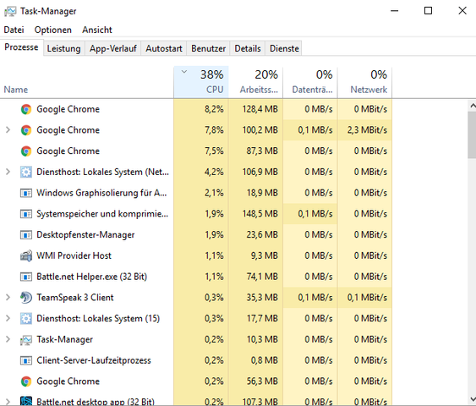Switch to the Autostart tab

pyautogui.click(x=164, y=48)
